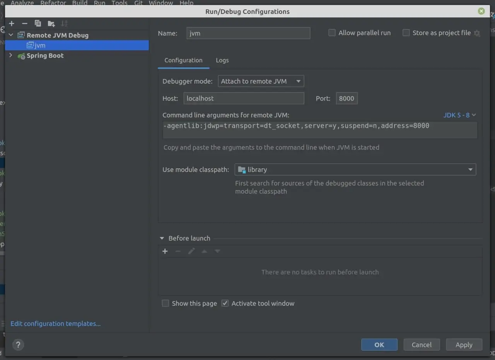The image size is (495, 360).
Task: Enable Allow parallel run checkbox
Action: [332, 33]
